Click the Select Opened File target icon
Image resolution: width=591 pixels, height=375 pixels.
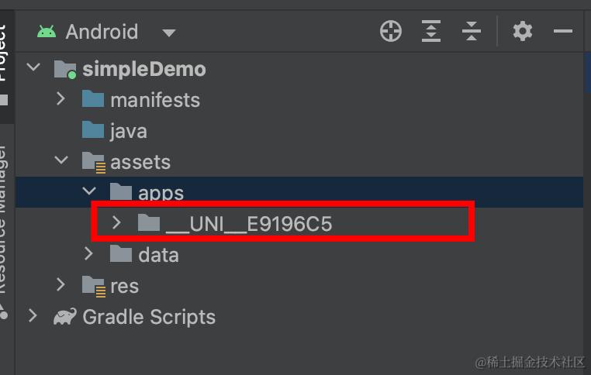[x=391, y=32]
